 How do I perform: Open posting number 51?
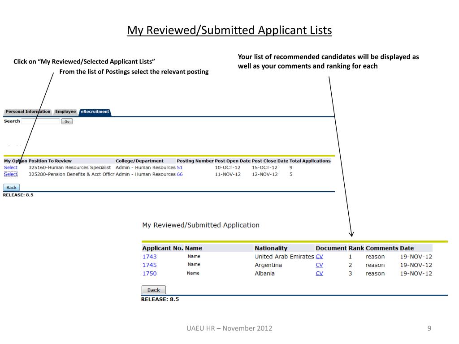pyautogui.click(x=180, y=168)
